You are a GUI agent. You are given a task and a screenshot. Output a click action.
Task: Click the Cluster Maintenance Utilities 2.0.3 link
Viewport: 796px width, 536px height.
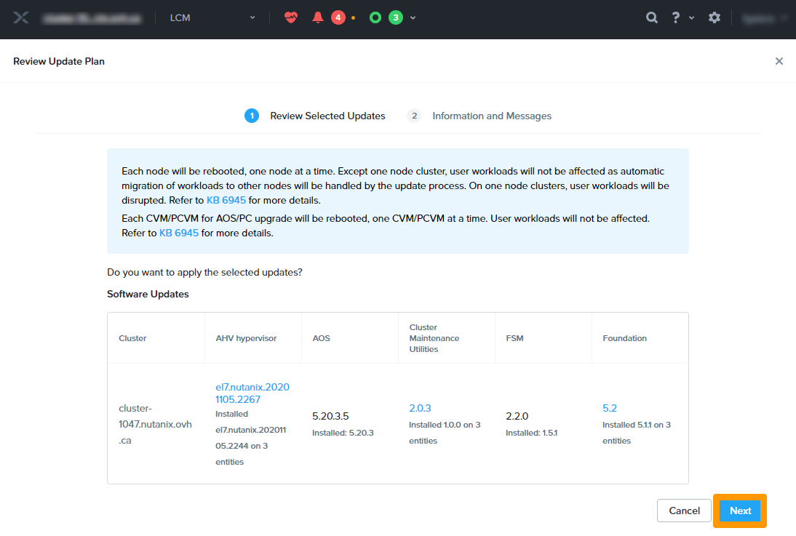click(420, 408)
